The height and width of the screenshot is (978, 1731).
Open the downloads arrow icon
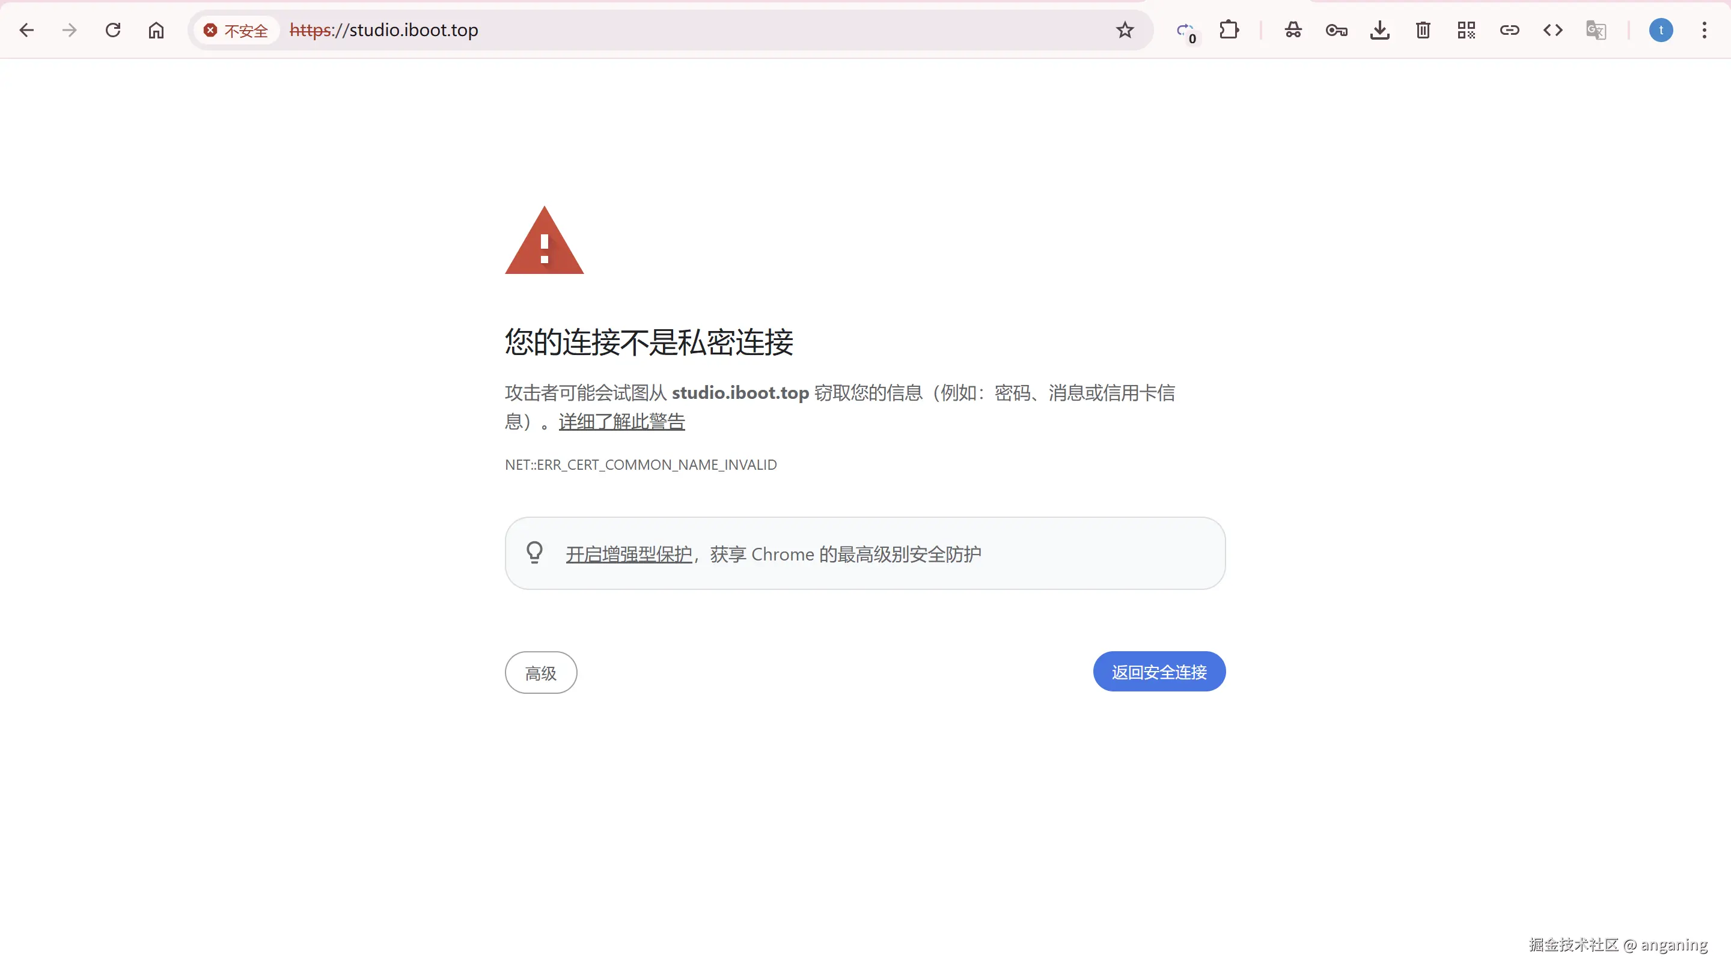pyautogui.click(x=1379, y=30)
